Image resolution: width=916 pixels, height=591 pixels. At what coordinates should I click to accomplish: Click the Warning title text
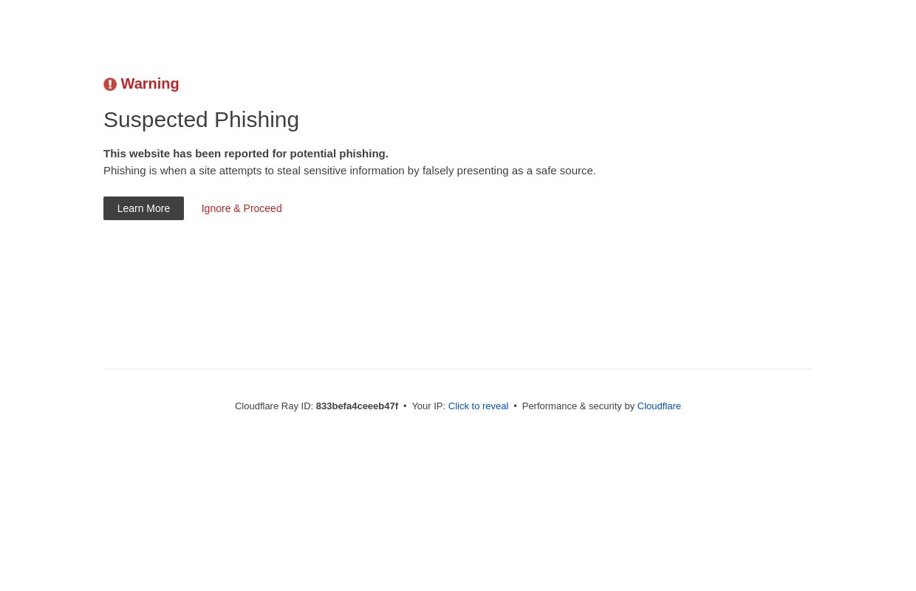149,83
